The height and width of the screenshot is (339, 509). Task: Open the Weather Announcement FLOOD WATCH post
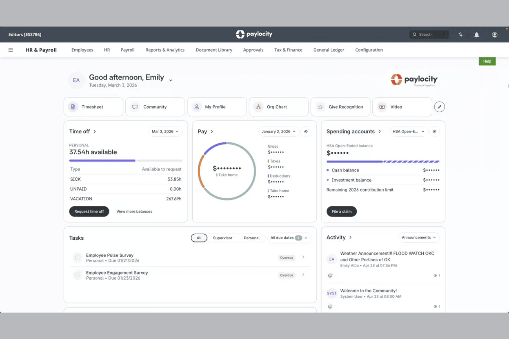pyautogui.click(x=387, y=257)
